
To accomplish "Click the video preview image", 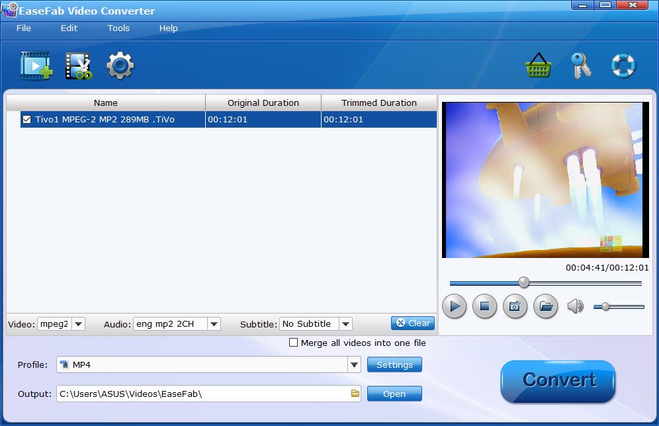I will (x=545, y=180).
